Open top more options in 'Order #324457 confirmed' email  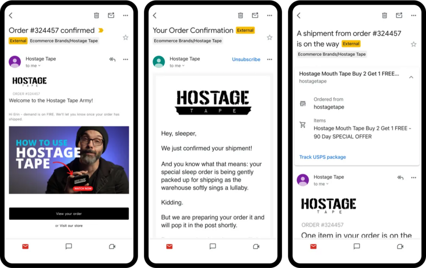pos(125,16)
